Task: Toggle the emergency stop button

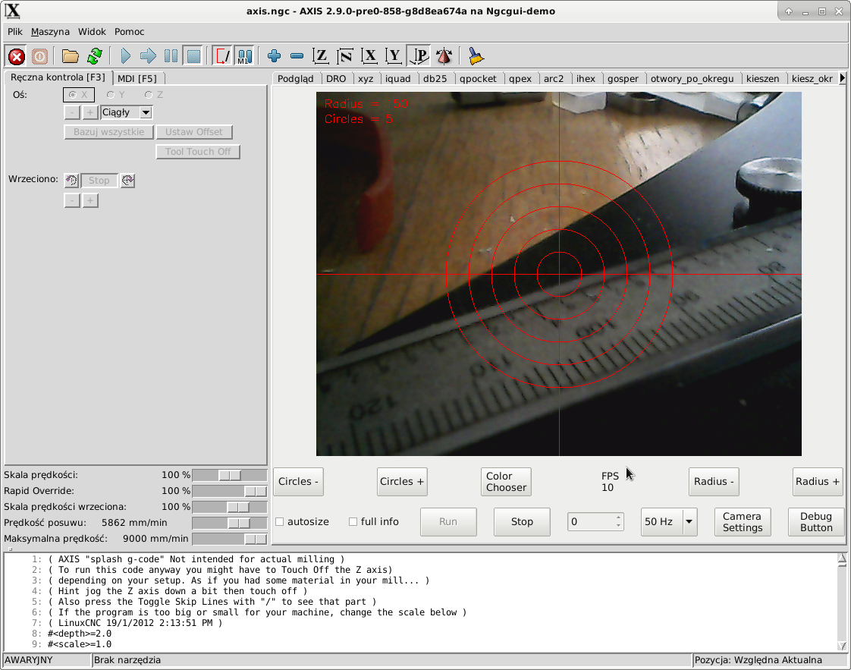Action: click(x=17, y=56)
